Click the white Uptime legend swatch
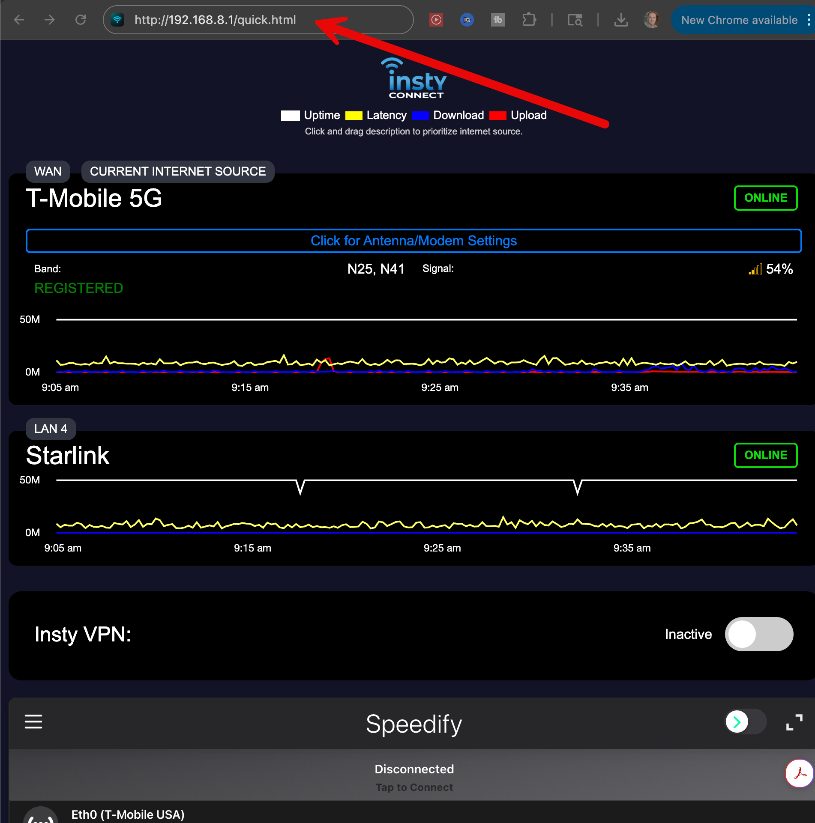Screen dimensions: 815x823 click(x=290, y=116)
